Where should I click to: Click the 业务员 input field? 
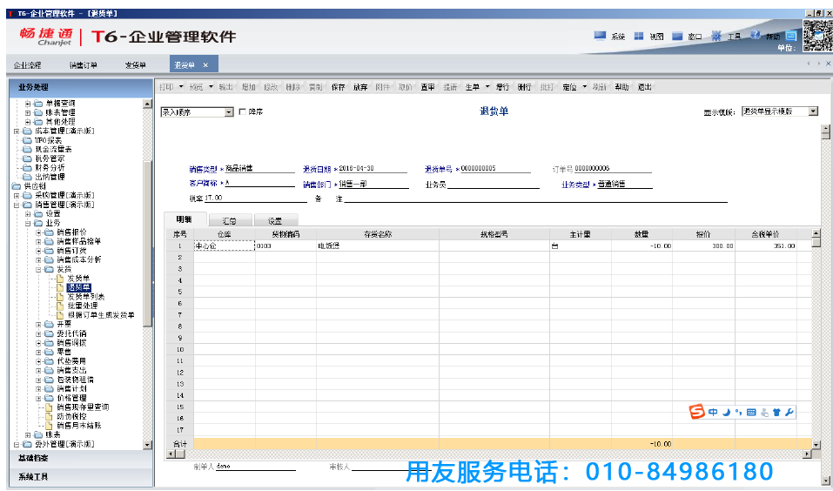point(493,184)
